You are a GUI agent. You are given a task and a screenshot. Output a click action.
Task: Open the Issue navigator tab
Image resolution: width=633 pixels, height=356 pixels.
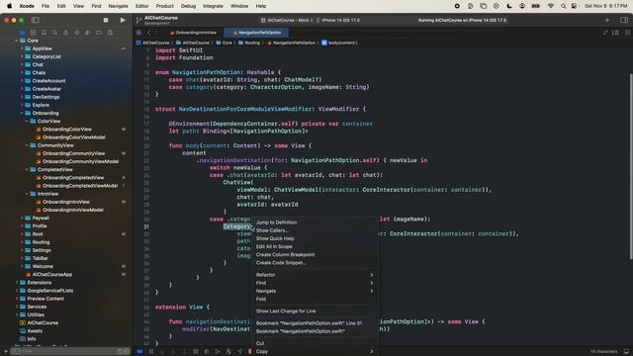[x=66, y=33]
